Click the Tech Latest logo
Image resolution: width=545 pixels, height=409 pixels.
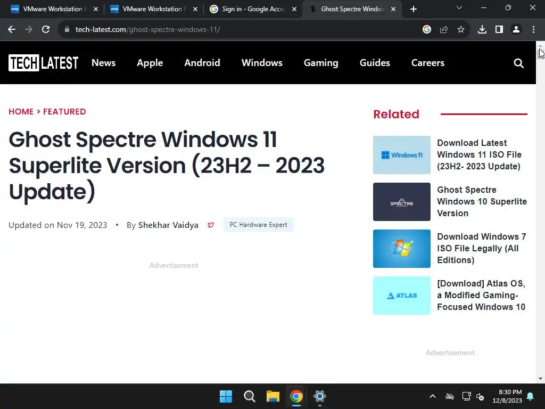tap(44, 63)
